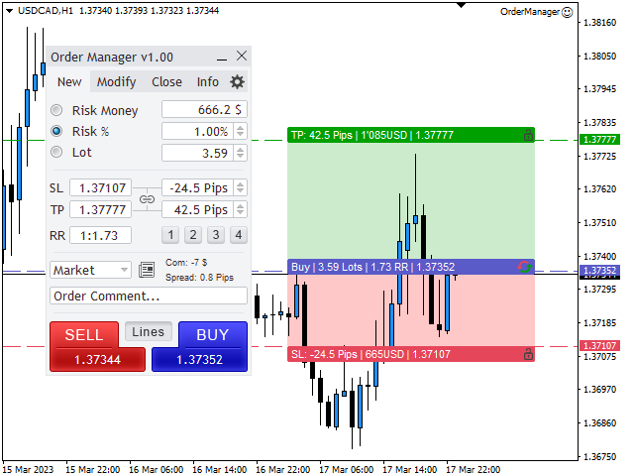Image resolution: width=634 pixels, height=476 pixels.
Task: Select the blue Buy entry line label
Action: [x=411, y=267]
